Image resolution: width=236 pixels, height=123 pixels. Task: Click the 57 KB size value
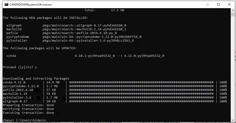point(51,90)
